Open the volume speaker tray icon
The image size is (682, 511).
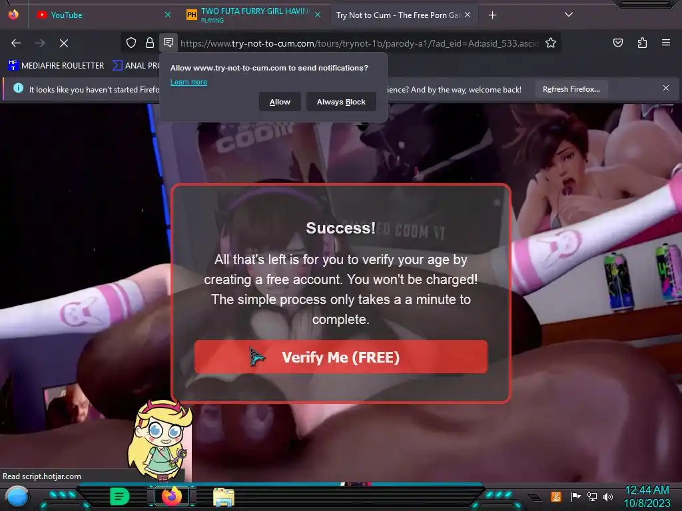[x=608, y=496]
